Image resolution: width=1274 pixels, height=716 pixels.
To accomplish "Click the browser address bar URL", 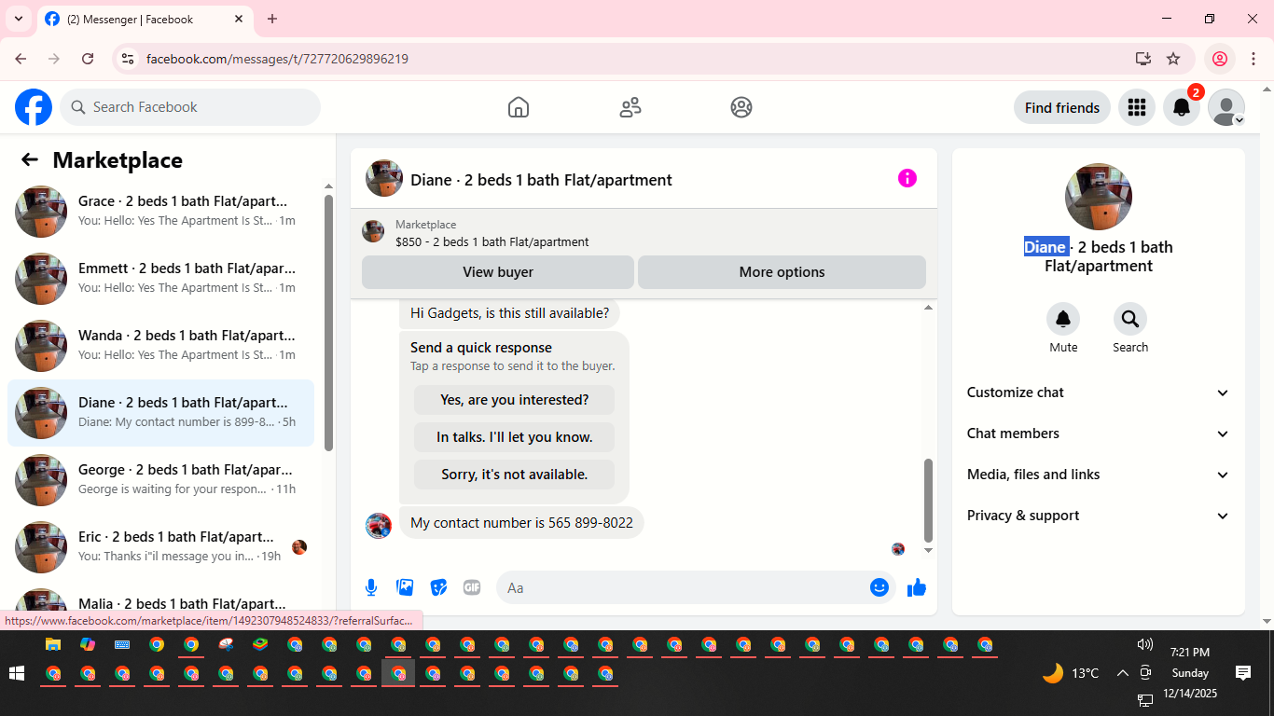I will pos(277,59).
